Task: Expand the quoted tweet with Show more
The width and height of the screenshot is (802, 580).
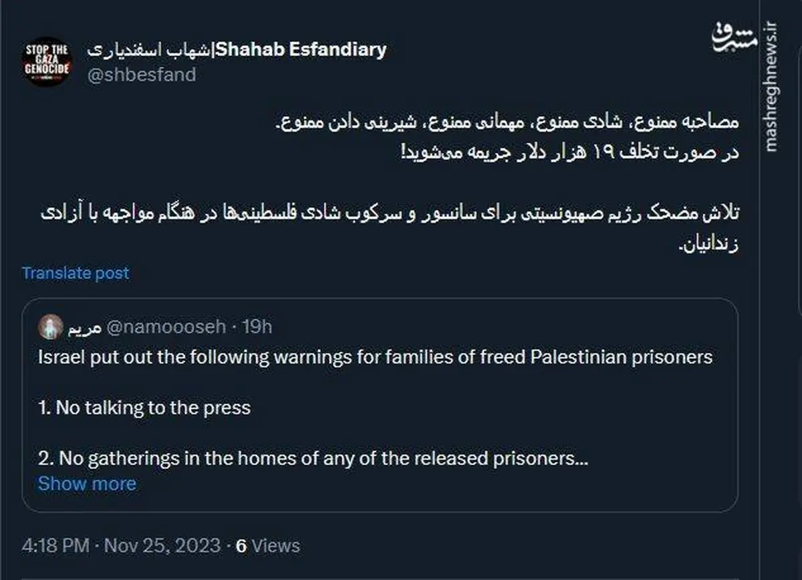Action: (88, 483)
